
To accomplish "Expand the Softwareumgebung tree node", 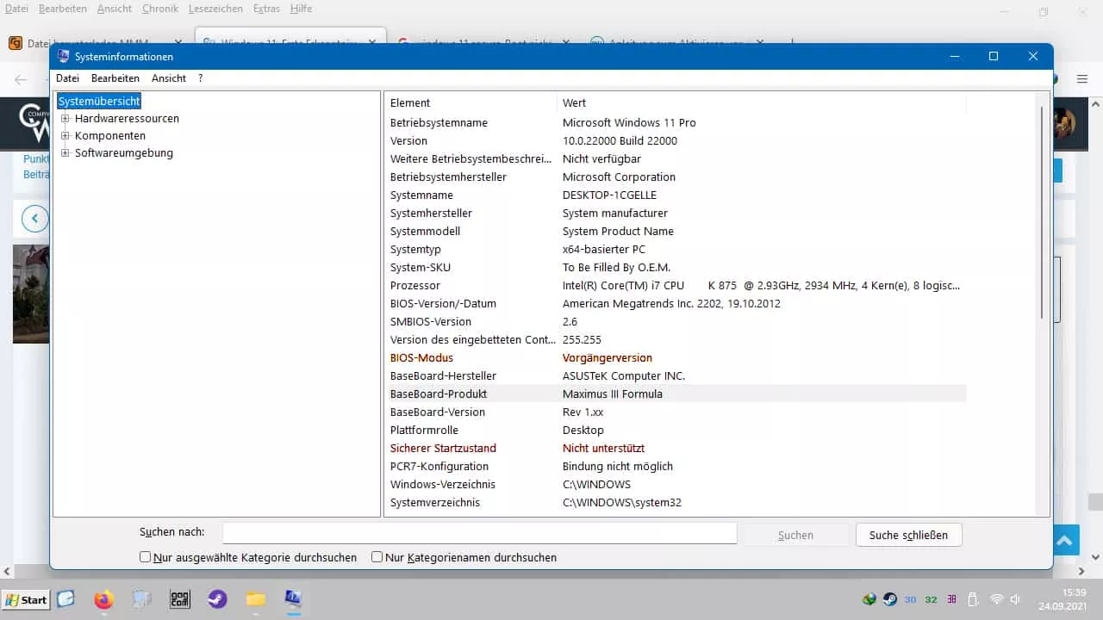I will pos(65,153).
